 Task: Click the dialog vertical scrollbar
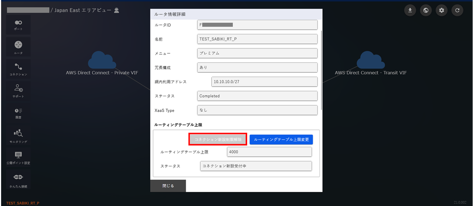321,70
